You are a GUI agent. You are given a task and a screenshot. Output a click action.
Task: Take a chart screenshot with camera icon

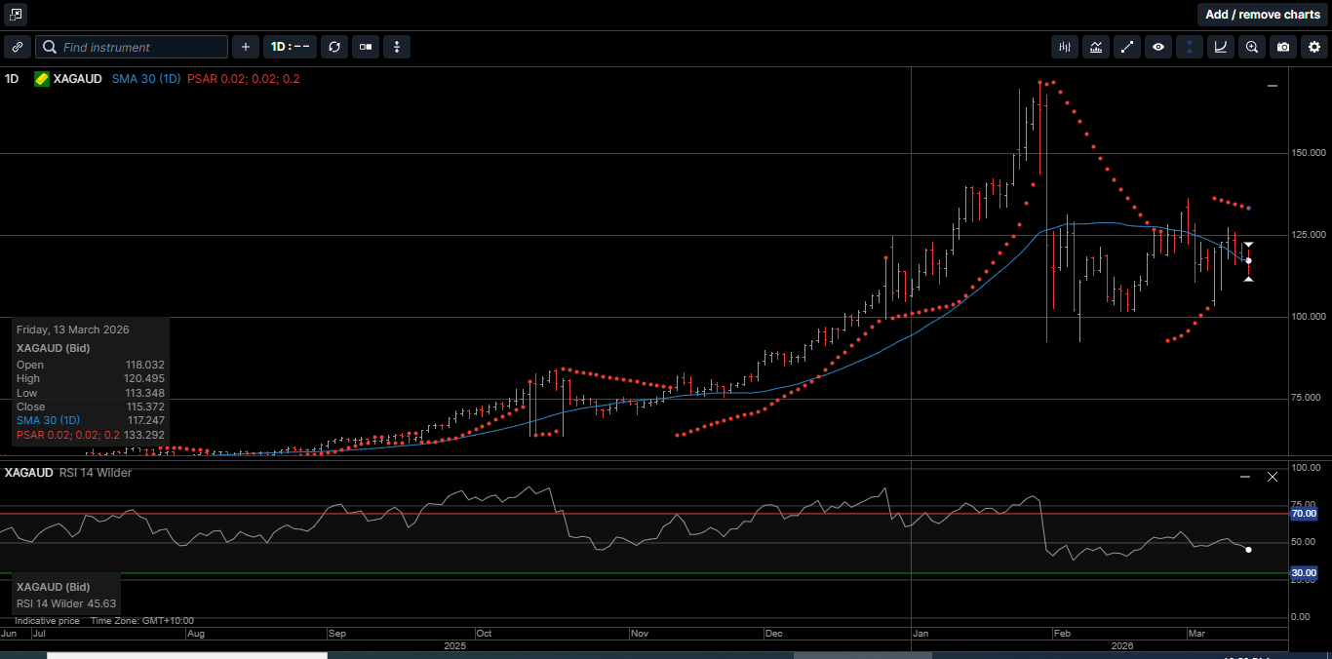click(1283, 47)
